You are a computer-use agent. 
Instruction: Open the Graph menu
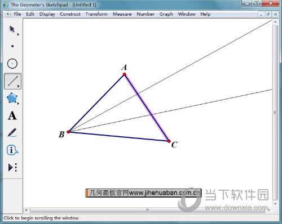(x=166, y=14)
